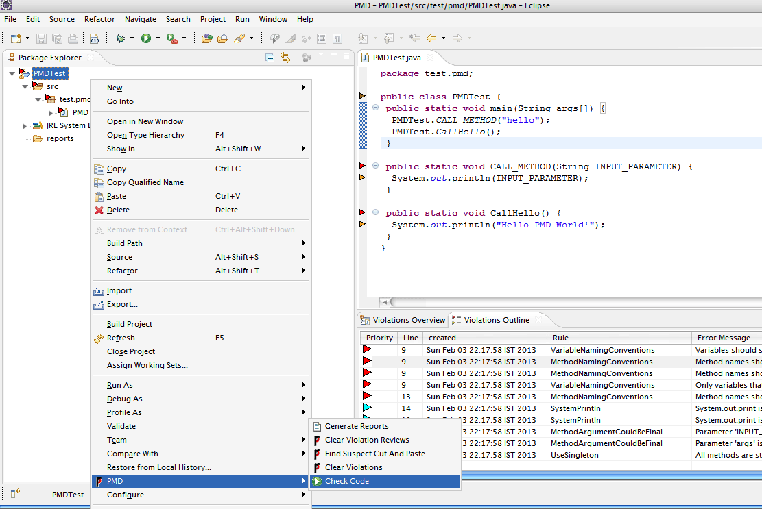Open the Refactor menu in menu bar
Image resolution: width=762 pixels, height=509 pixels.
(99, 20)
